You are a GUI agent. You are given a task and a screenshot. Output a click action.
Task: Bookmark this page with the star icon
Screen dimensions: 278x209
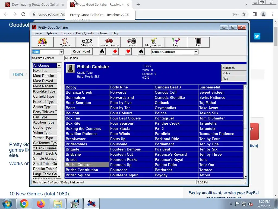(x=244, y=14)
